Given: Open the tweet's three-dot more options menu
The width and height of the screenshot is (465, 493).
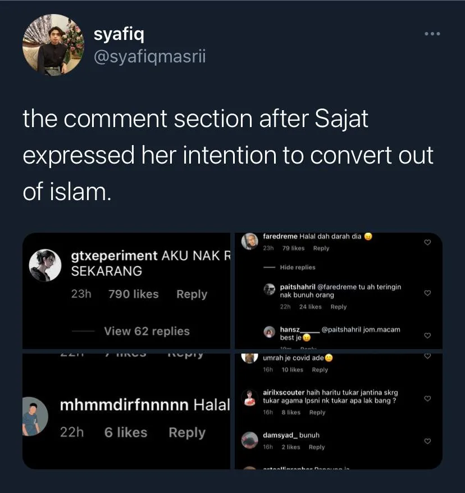Looking at the screenshot, I should (432, 34).
